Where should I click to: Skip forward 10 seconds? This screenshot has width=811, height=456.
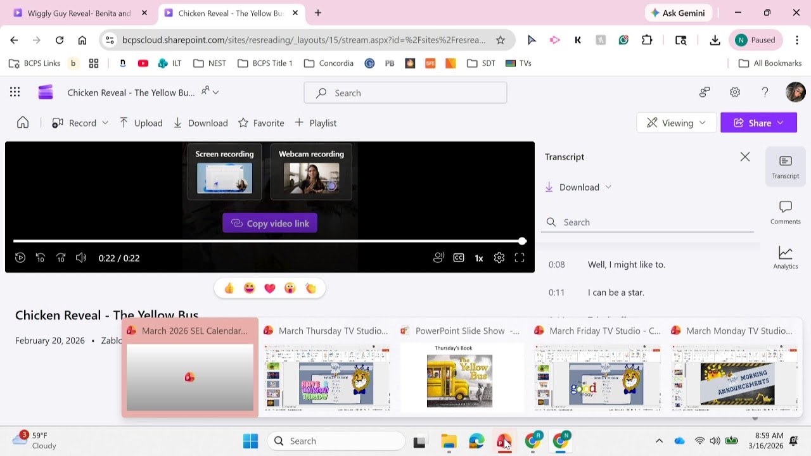coord(61,258)
